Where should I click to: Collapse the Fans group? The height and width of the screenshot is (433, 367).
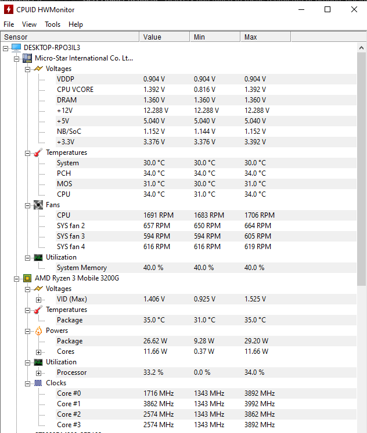click(27, 205)
